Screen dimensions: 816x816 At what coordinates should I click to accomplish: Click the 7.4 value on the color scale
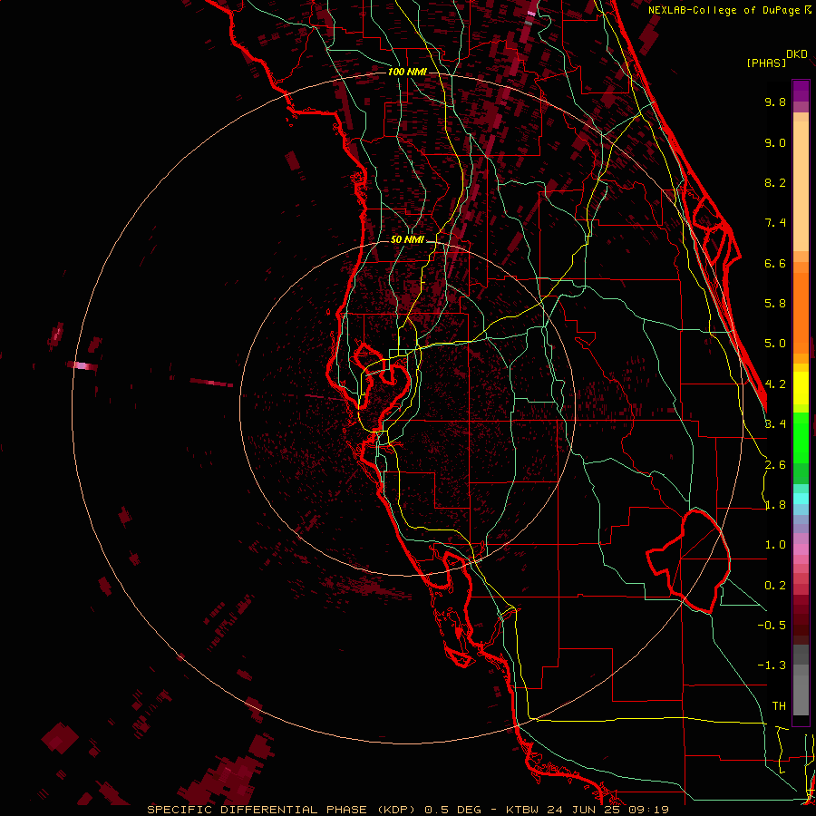(x=775, y=223)
